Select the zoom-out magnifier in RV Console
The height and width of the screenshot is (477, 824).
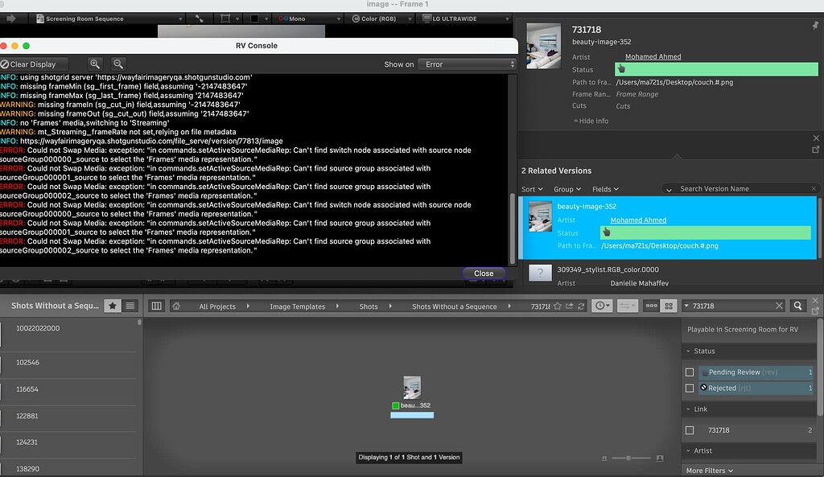pyautogui.click(x=117, y=64)
